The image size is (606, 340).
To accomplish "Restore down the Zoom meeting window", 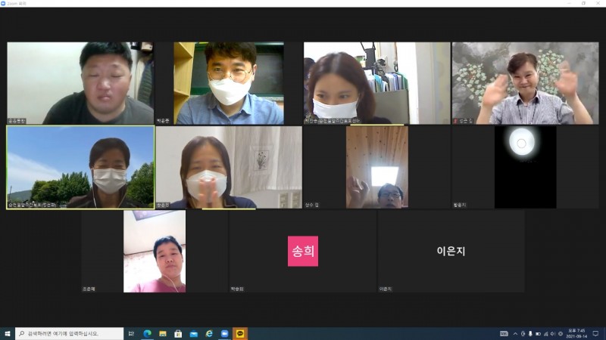I will (x=583, y=3).
